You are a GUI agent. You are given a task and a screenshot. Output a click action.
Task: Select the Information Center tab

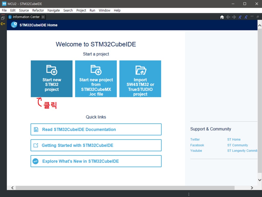[26, 17]
